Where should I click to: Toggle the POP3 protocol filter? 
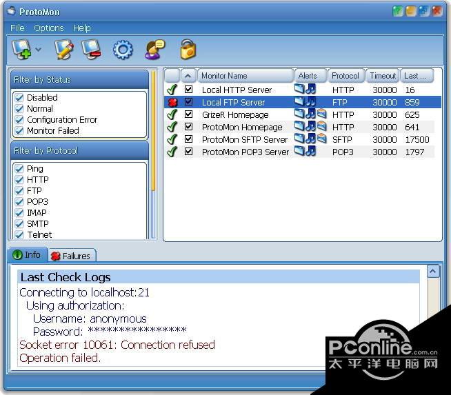(x=19, y=201)
